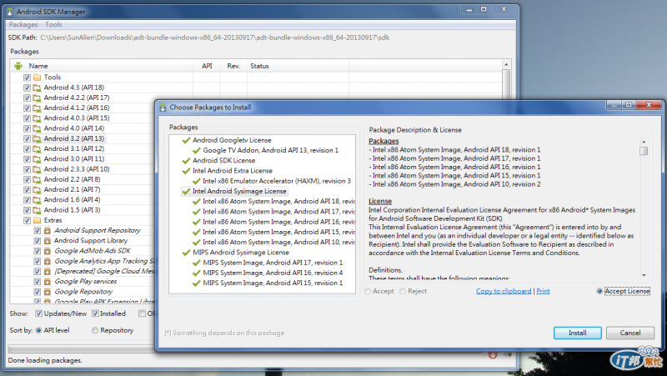Click the green check beside Intel Android Sysimage License
Viewport: 667px width, 376px height.
pyautogui.click(x=186, y=192)
